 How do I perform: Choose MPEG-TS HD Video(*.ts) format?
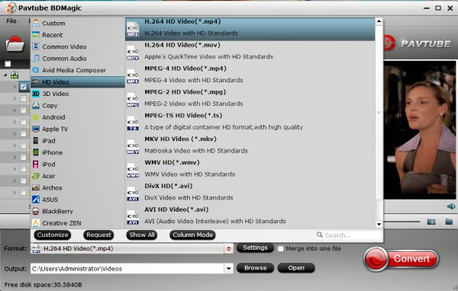250,122
